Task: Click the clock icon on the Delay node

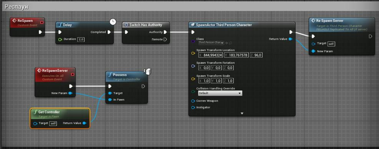Action: coord(113,22)
